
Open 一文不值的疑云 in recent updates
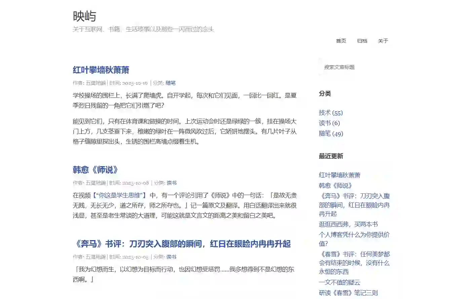(x=340, y=282)
